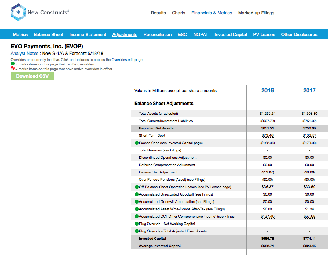
Task: Click override dot for Off-Balance-Sheet Operating Leases
Action: [x=137, y=187]
